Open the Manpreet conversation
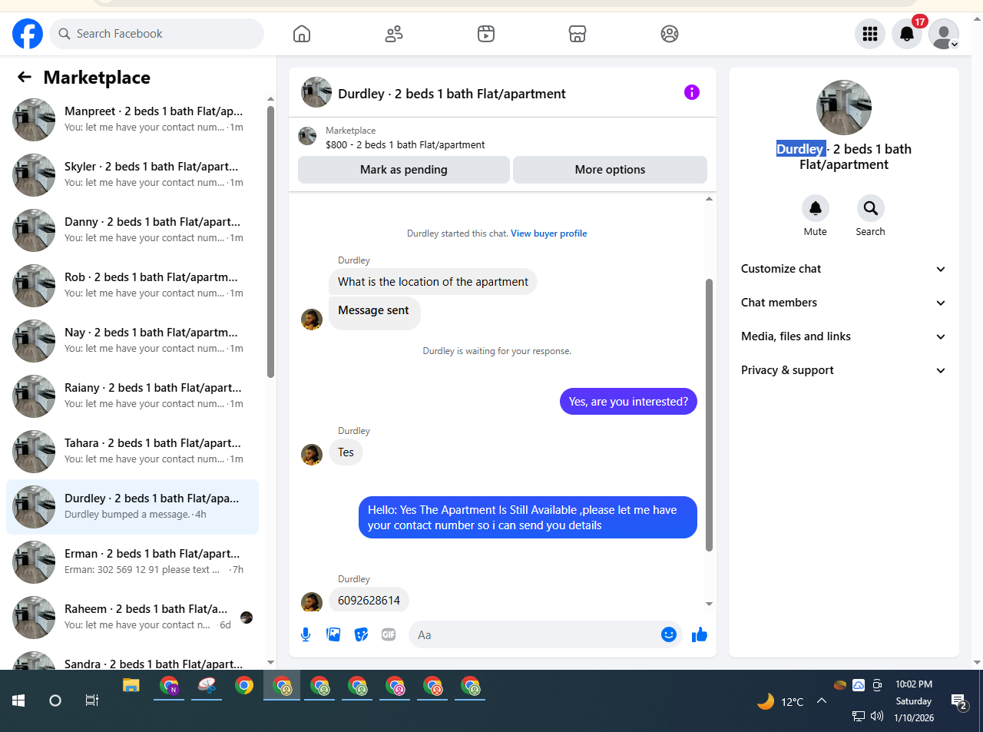This screenshot has height=732, width=983. [132, 120]
